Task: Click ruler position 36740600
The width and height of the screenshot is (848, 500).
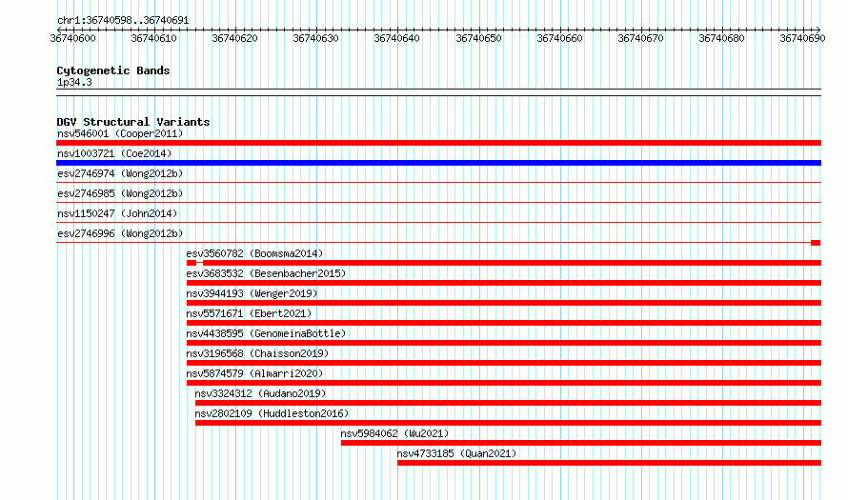Action: coord(72,38)
